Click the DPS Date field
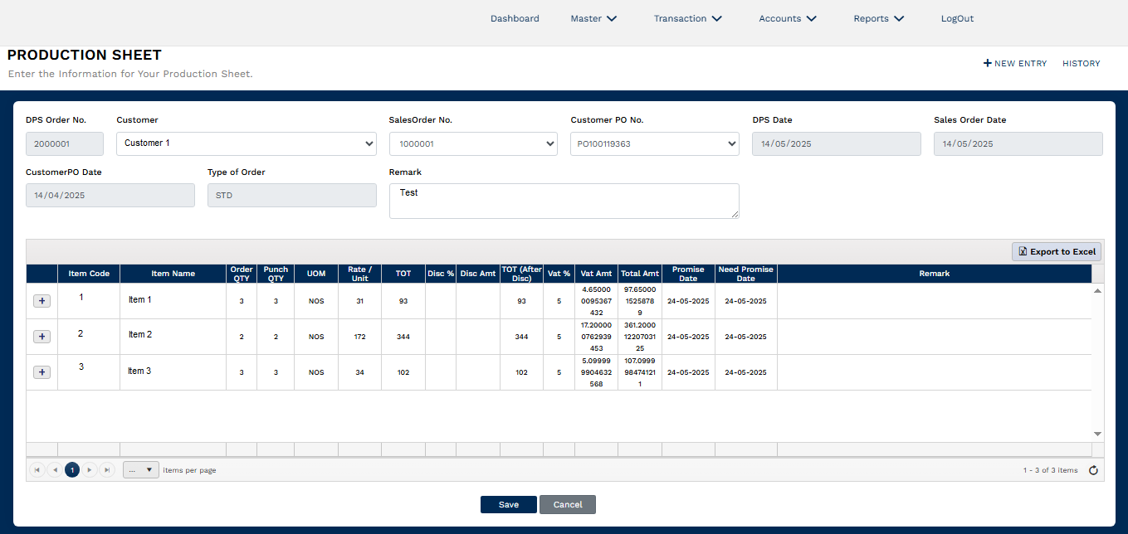Image resolution: width=1128 pixels, height=534 pixels. pos(837,143)
